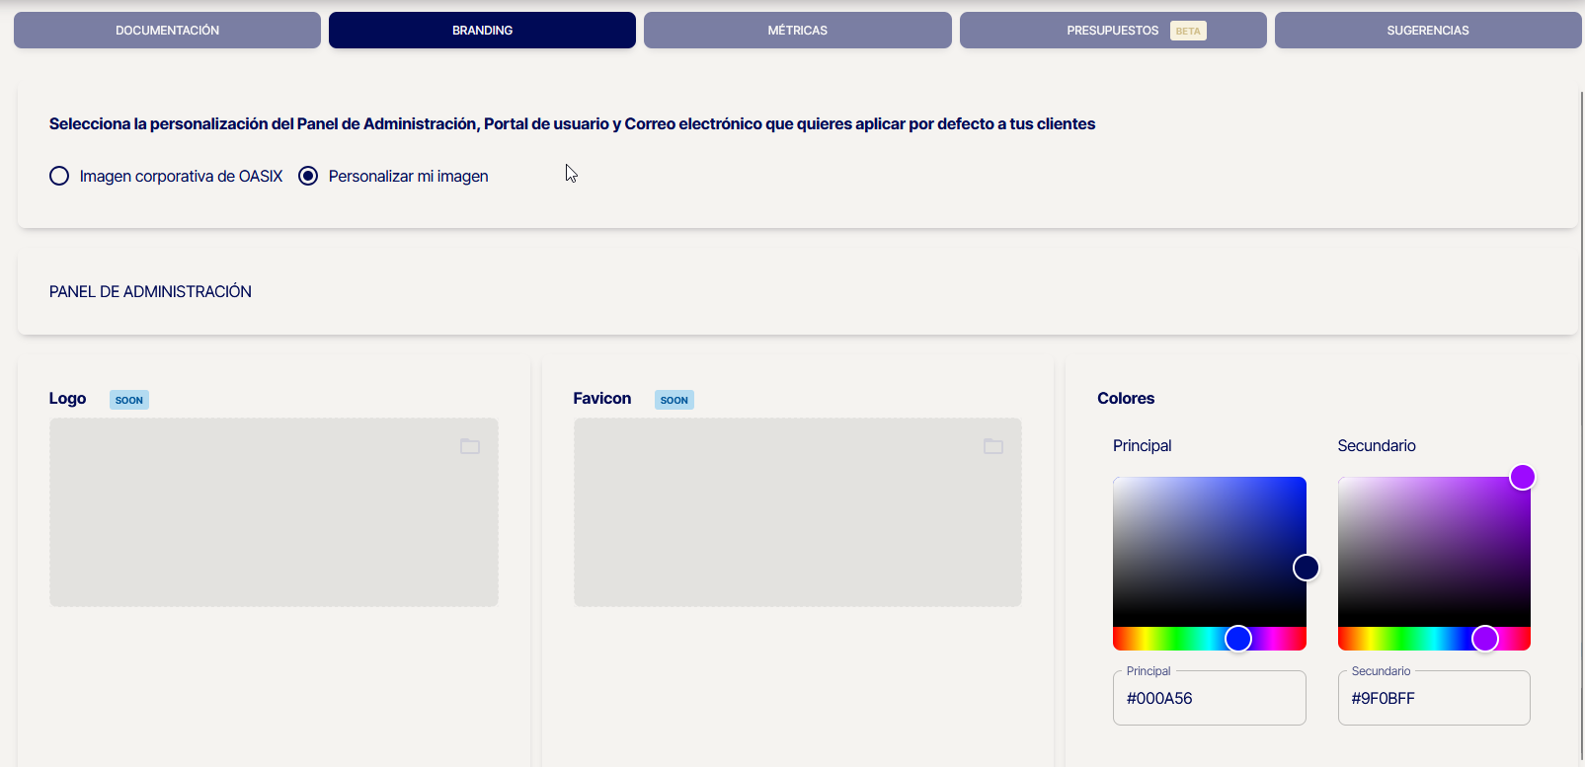Select Imagen corporativa de OASIX radio option
The image size is (1585, 767).
[x=59, y=176]
